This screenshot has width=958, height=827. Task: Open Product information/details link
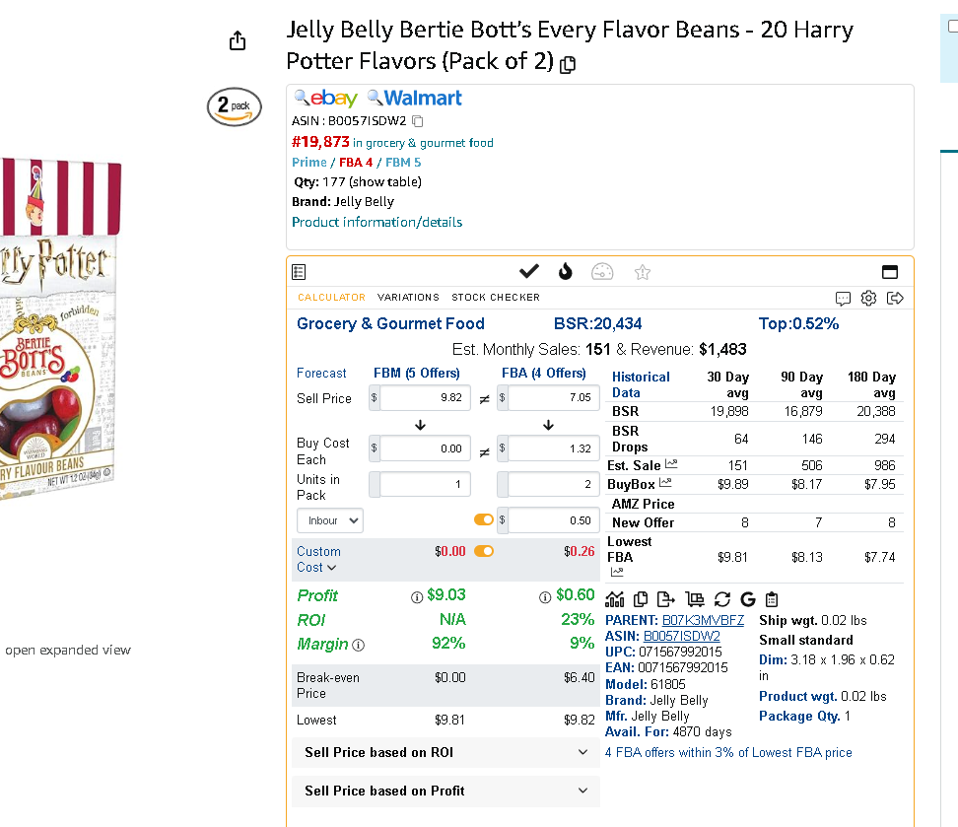(376, 222)
